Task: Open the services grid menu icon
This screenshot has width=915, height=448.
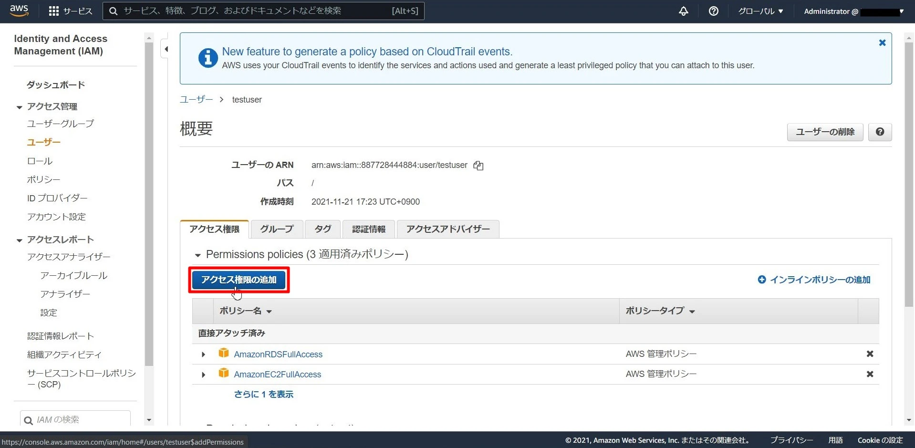Action: tap(54, 11)
